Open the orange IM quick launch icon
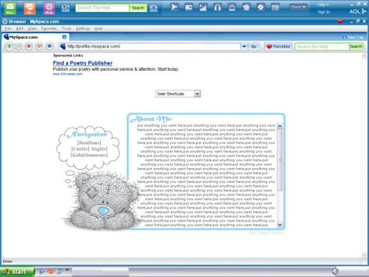 tap(50, 271)
